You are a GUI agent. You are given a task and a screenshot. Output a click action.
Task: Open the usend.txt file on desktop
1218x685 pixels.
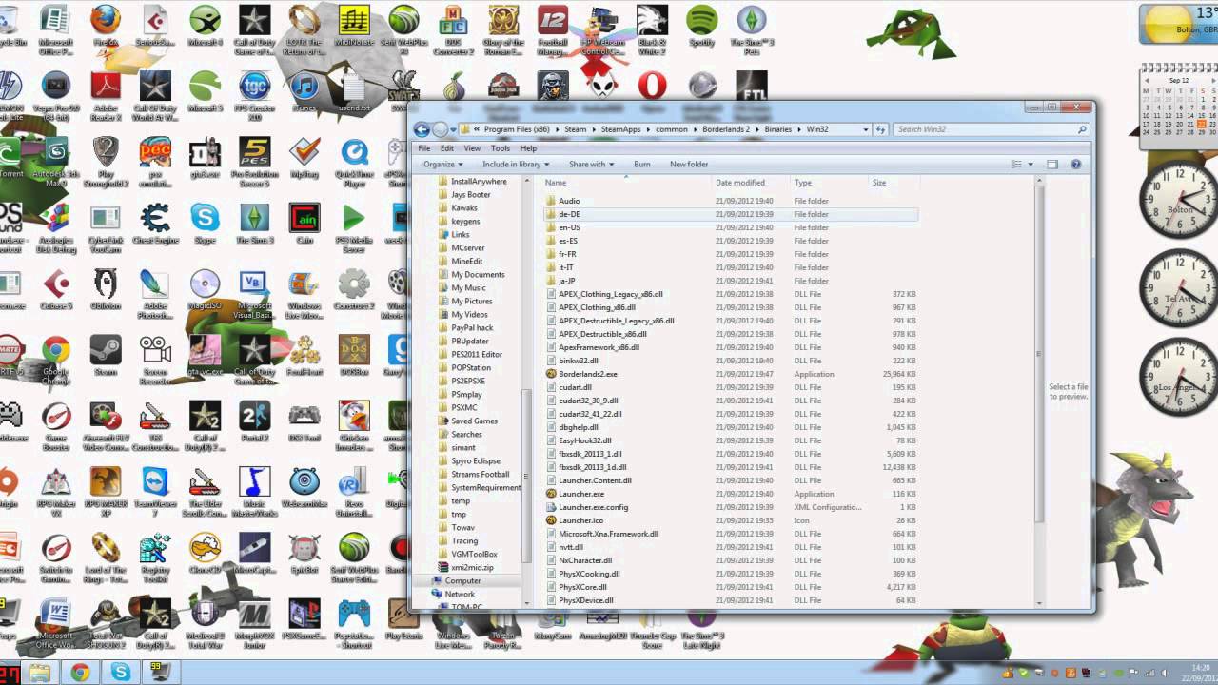tap(354, 93)
